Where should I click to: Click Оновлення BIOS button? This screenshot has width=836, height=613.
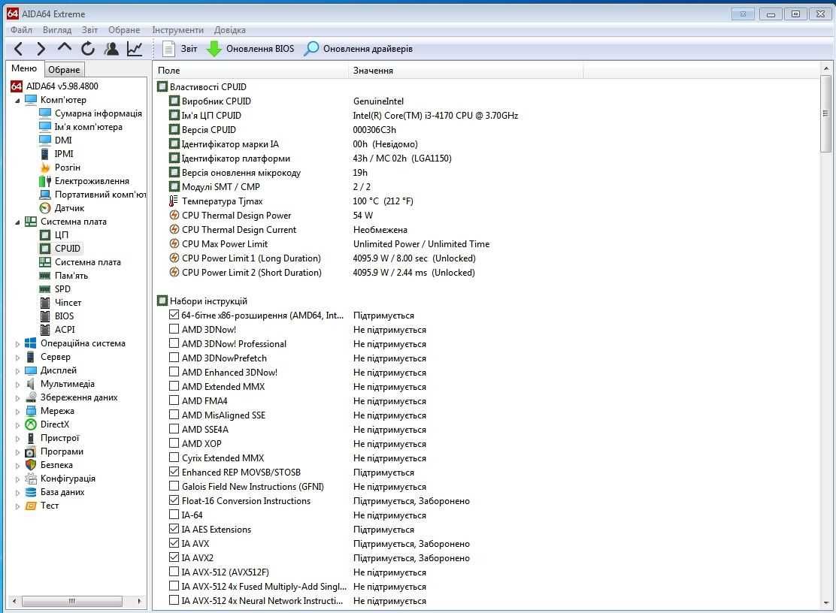[x=250, y=49]
